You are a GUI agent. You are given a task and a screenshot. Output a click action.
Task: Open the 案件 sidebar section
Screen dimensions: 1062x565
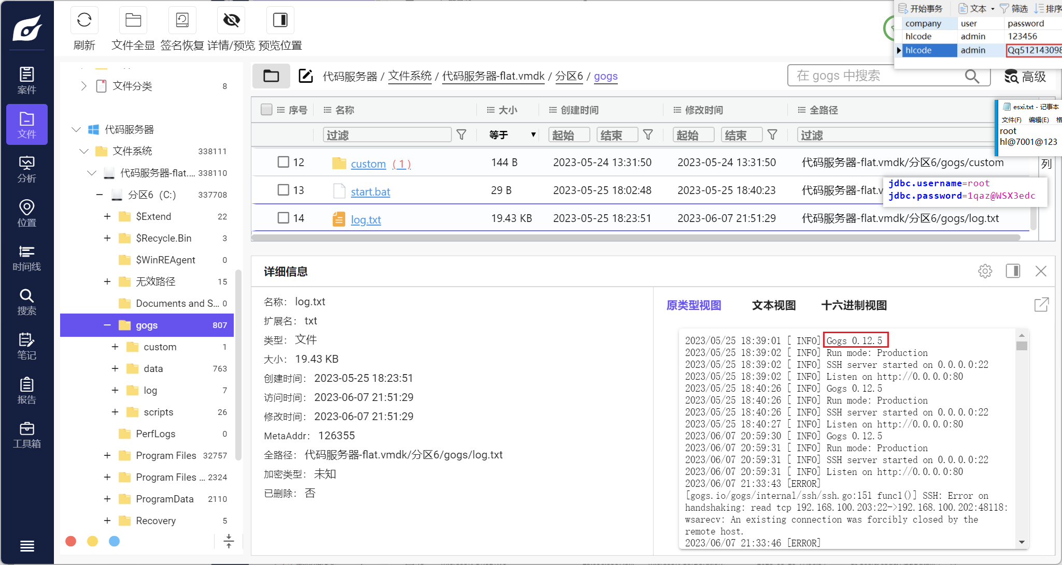click(27, 80)
